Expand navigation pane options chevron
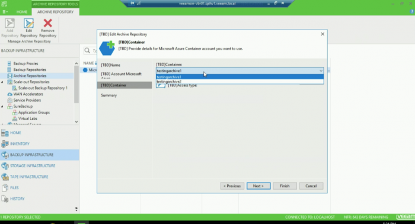Viewport: 415px width, 224px height. (x=76, y=209)
